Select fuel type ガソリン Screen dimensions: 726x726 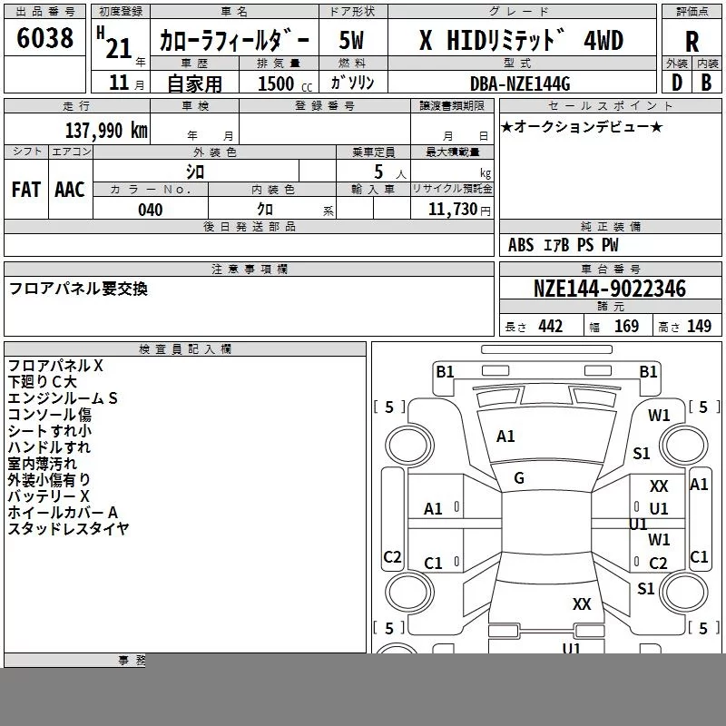coord(352,83)
